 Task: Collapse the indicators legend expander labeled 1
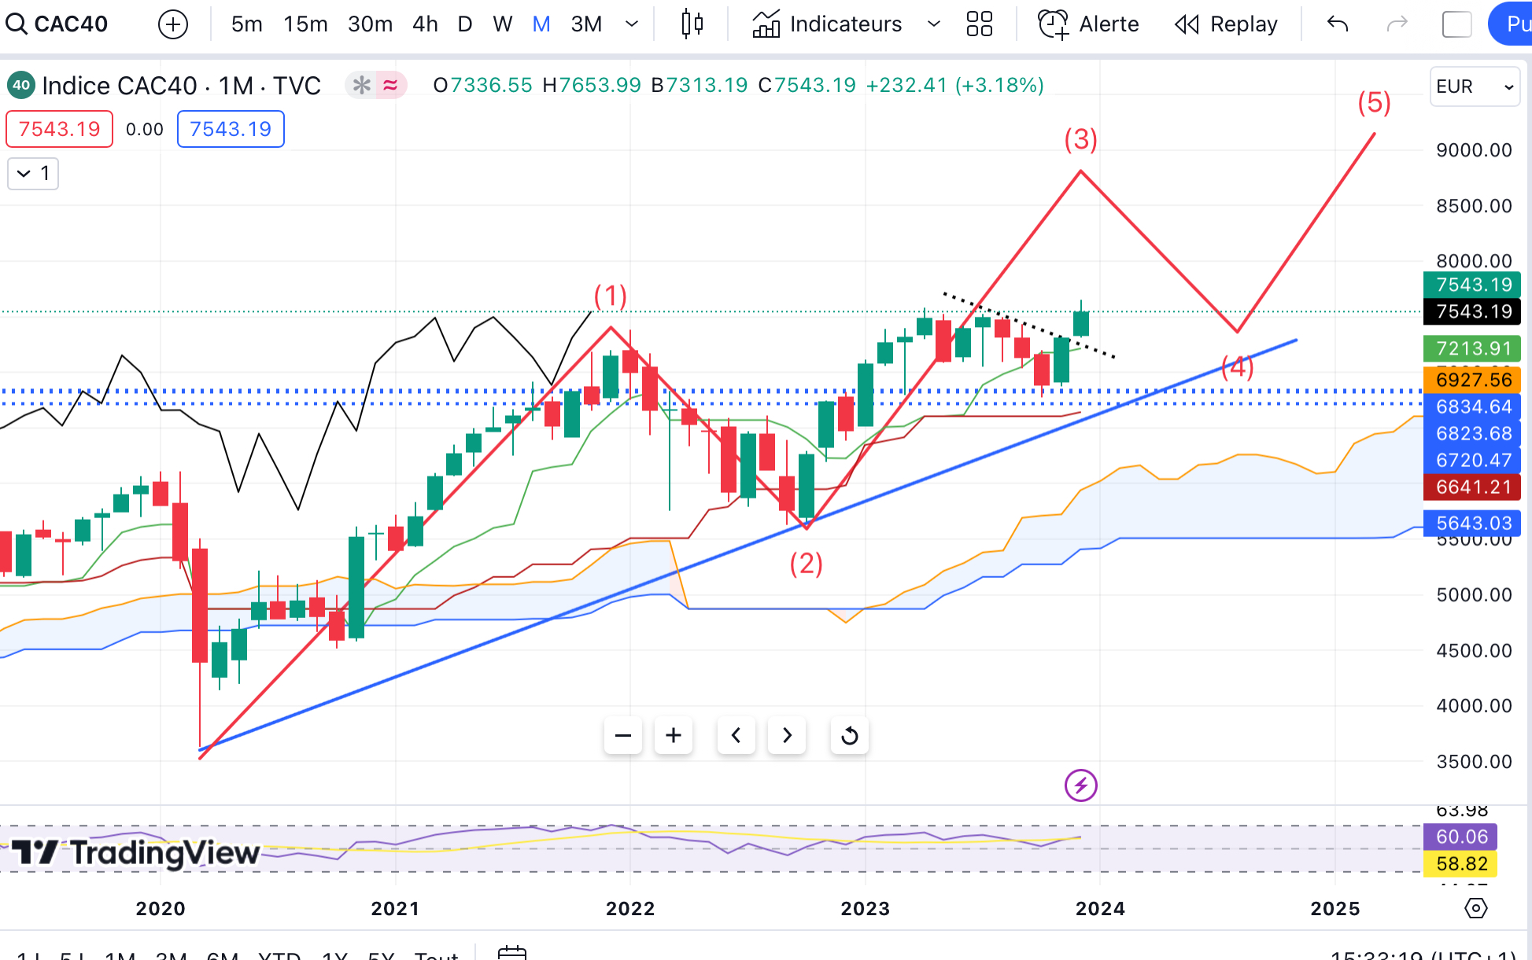[x=33, y=174]
